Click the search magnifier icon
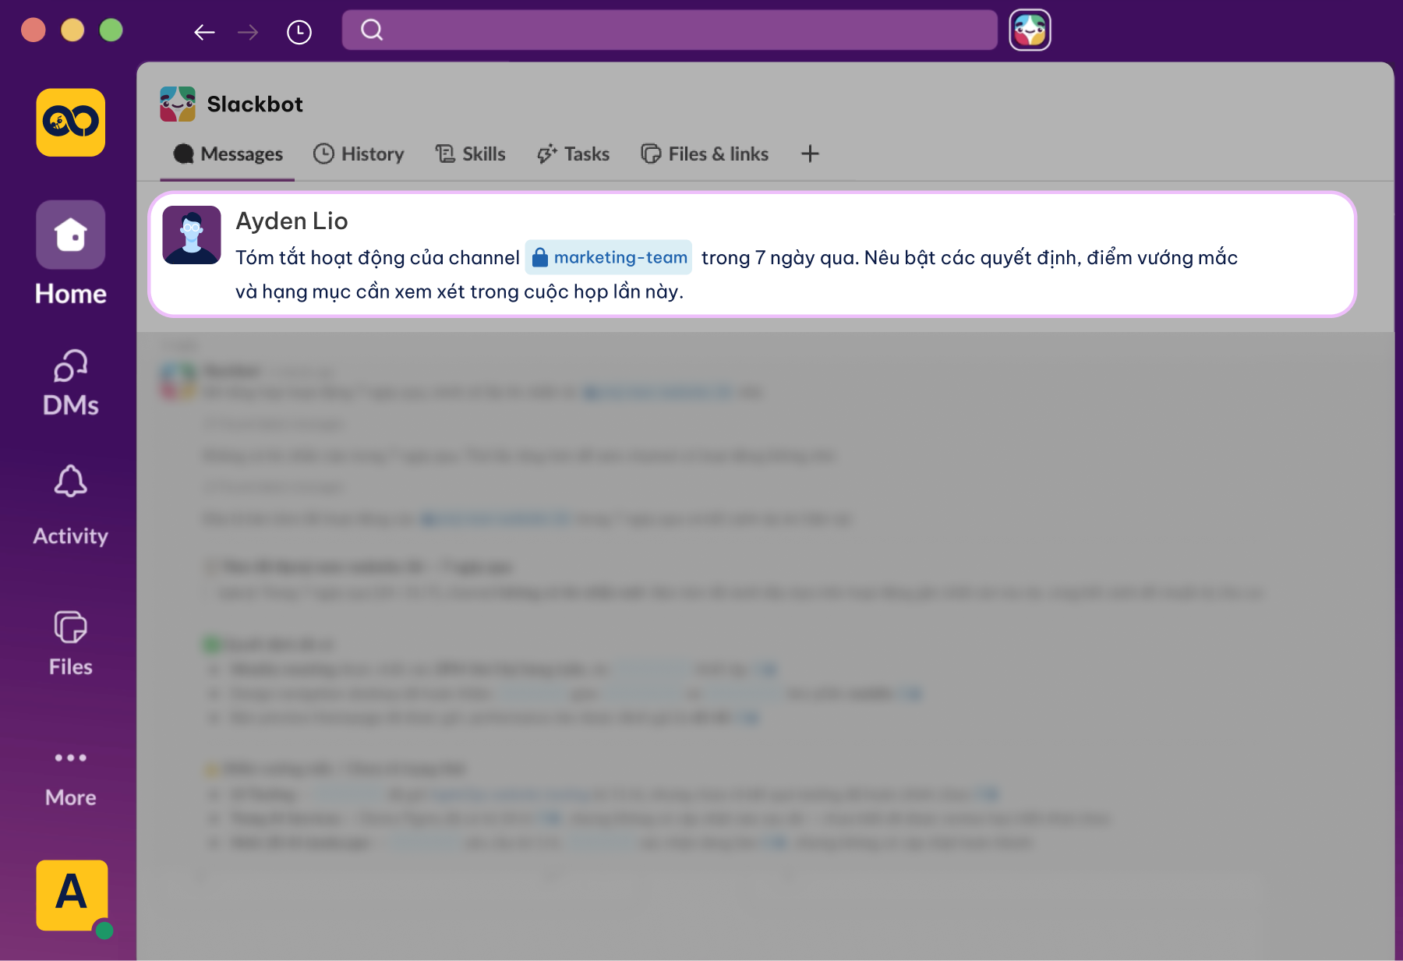 tap(372, 30)
